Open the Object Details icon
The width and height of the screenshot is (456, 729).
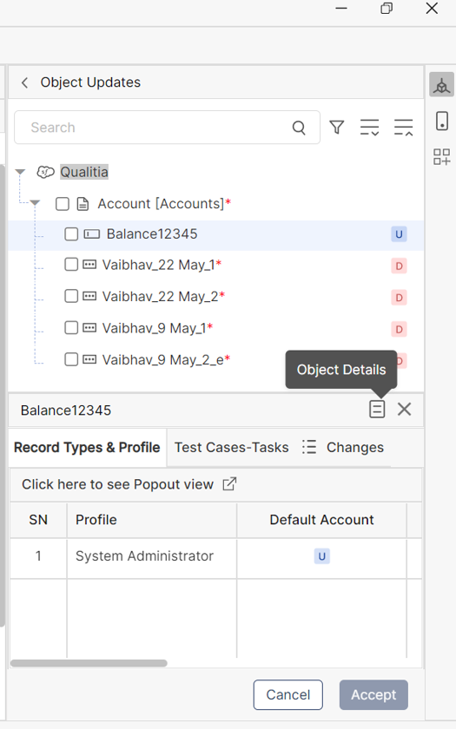pyautogui.click(x=377, y=409)
